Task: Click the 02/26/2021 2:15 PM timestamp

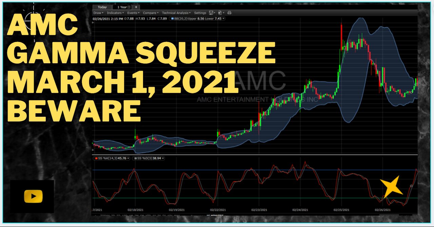Action: point(108,19)
